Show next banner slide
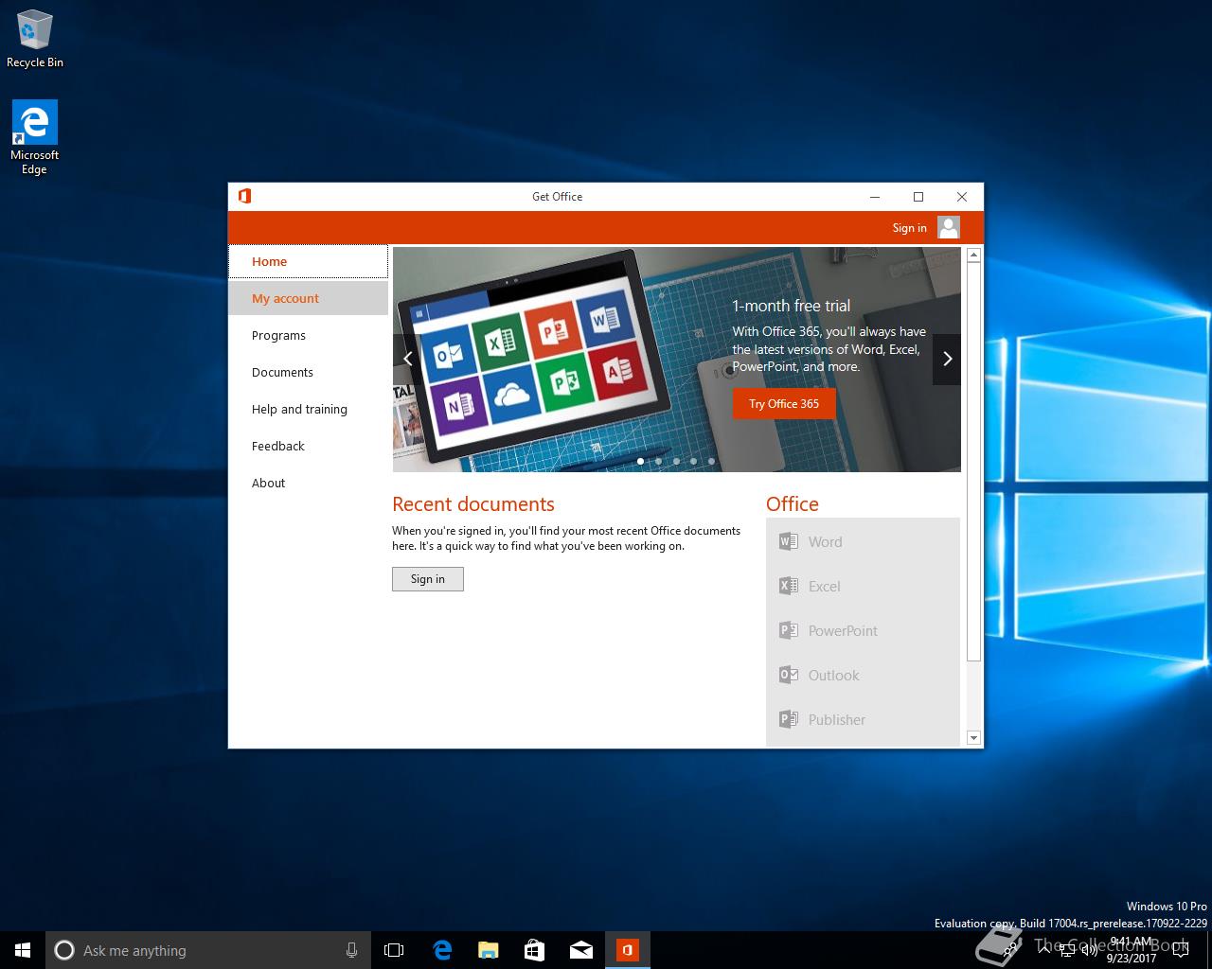This screenshot has height=969, width=1212. [x=947, y=359]
